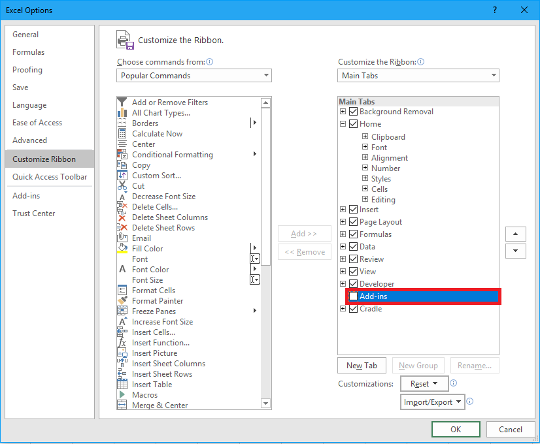Click info icon beside Choose commands from
The height and width of the screenshot is (444, 540).
209,62
